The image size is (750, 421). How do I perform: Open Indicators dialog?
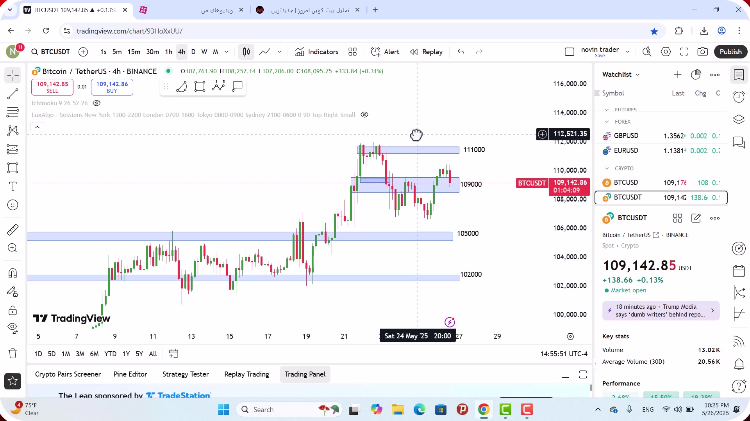pyautogui.click(x=317, y=52)
